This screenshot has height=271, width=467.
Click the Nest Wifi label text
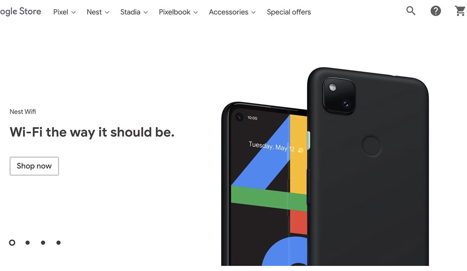[x=23, y=112]
